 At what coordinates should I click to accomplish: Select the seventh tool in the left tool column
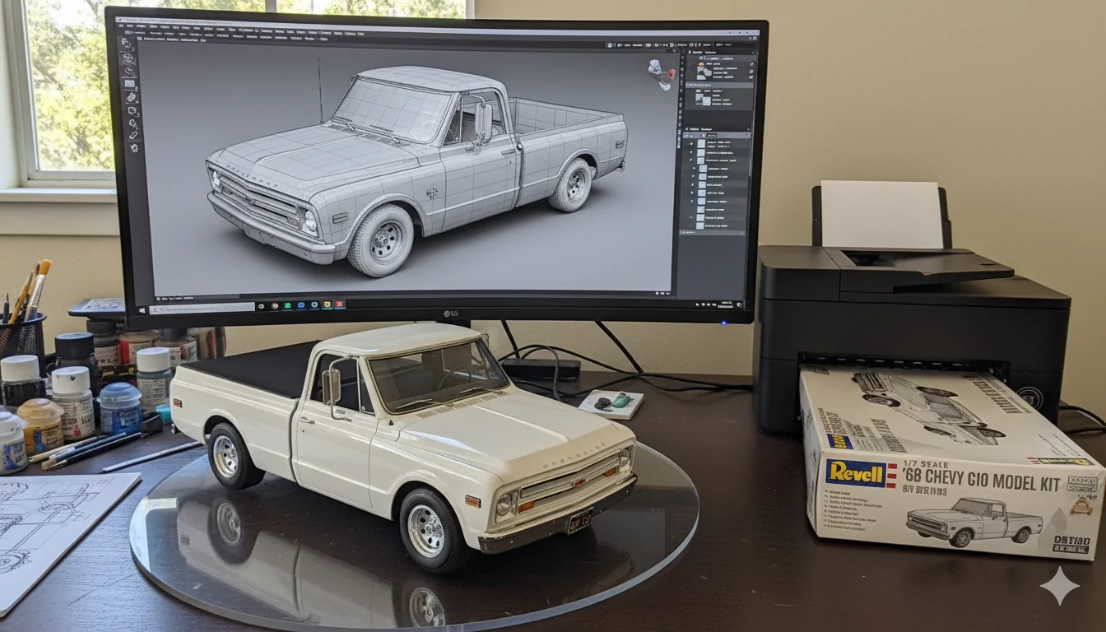(x=132, y=123)
